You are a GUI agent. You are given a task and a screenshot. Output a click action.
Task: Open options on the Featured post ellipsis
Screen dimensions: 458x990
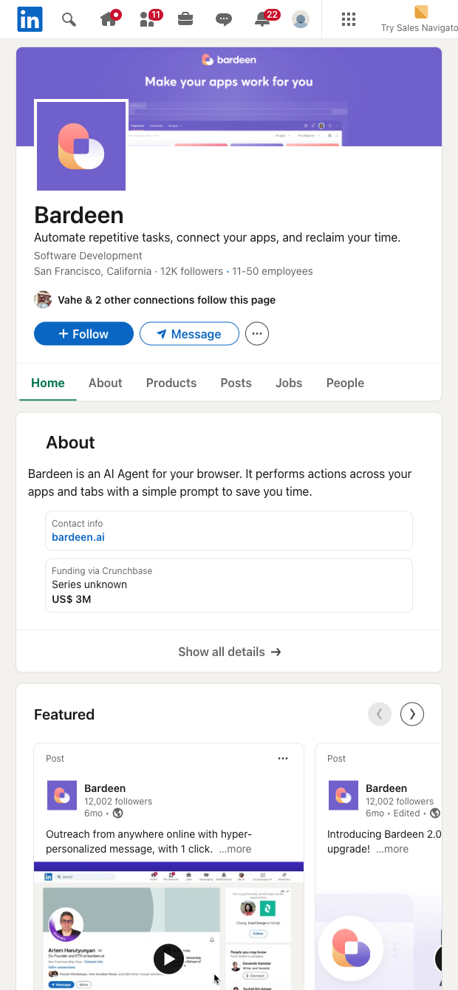point(282,758)
